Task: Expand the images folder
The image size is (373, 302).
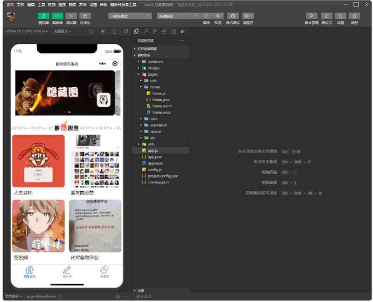Action: [x=154, y=68]
